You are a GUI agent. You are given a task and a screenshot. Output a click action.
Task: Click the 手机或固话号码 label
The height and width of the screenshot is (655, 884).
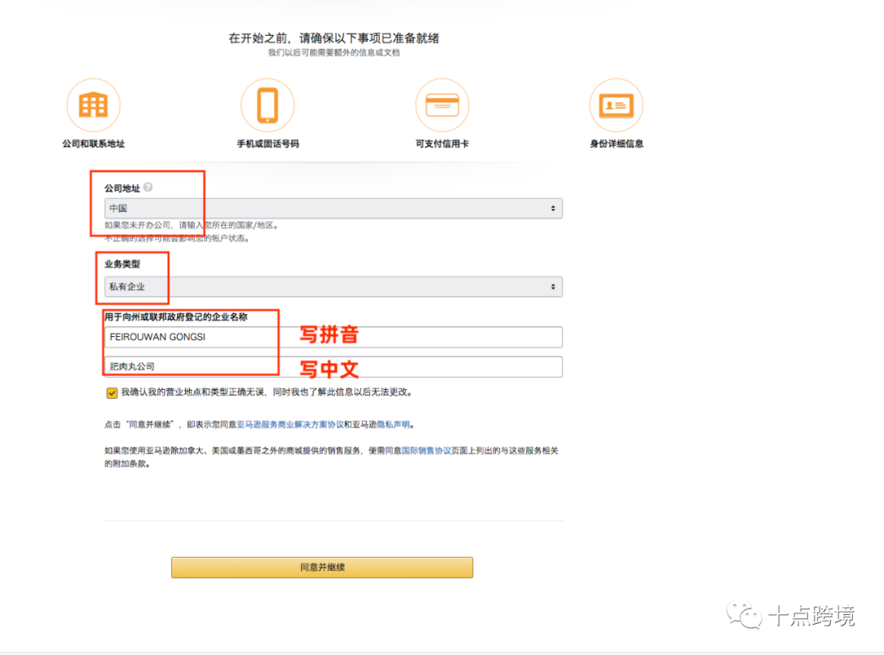click(268, 144)
